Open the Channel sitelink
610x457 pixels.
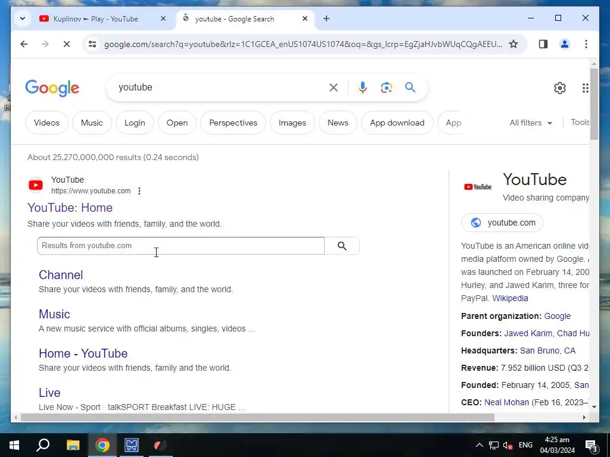61,275
